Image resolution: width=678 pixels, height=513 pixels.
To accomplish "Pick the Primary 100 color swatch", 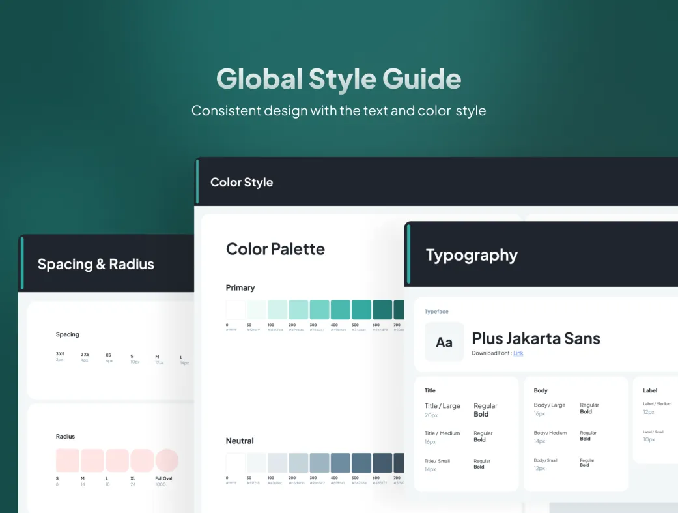I will point(277,310).
